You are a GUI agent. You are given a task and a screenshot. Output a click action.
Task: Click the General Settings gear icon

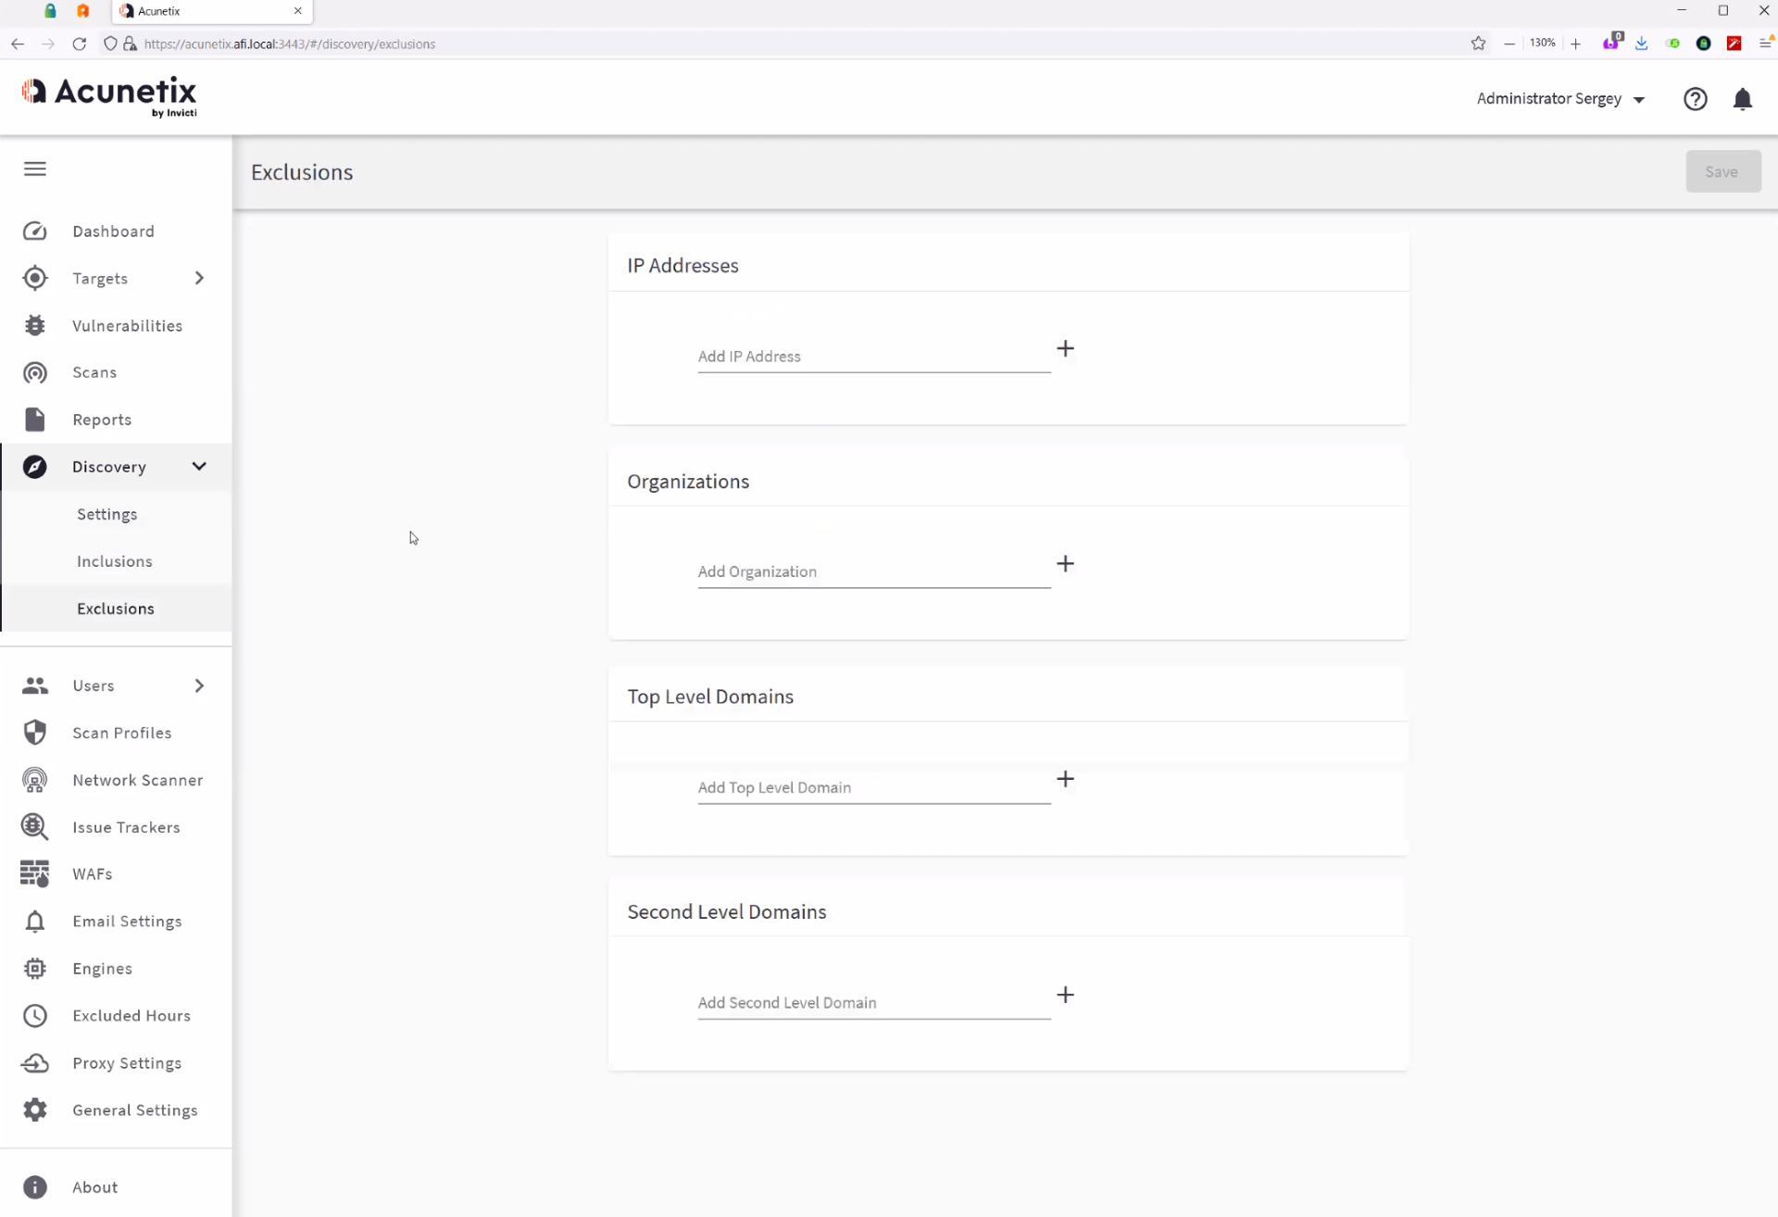tap(35, 1110)
